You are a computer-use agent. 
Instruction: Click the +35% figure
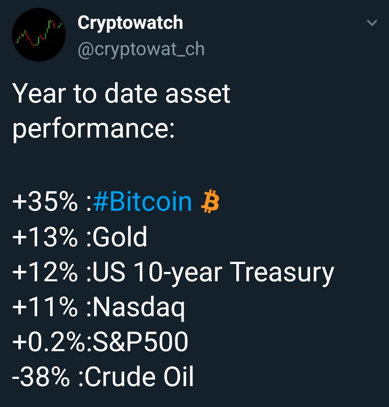(45, 202)
